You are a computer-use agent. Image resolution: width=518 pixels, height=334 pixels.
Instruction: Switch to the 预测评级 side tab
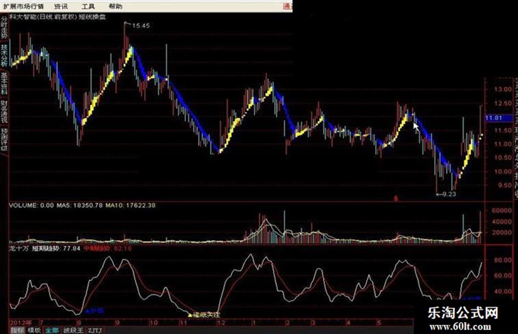click(x=4, y=139)
